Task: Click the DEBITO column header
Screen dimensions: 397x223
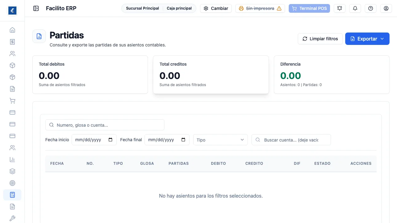Action: pos(218,163)
